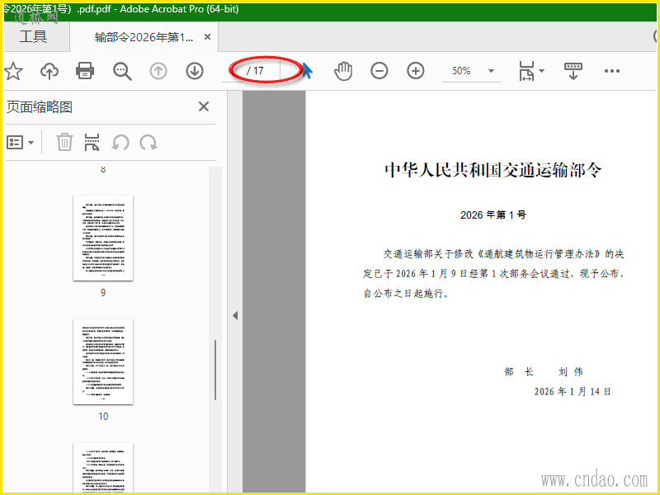Go to previous page arrow
Screen dimensions: 660x495
click(x=158, y=71)
